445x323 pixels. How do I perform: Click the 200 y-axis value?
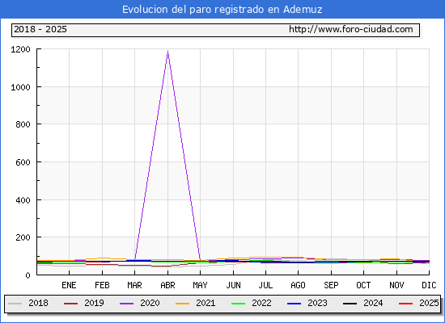coord(23,237)
